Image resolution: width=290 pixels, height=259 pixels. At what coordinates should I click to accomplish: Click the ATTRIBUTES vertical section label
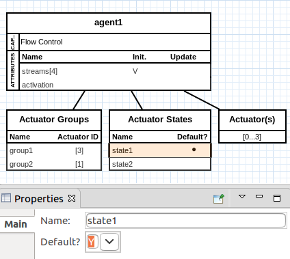click(x=13, y=70)
